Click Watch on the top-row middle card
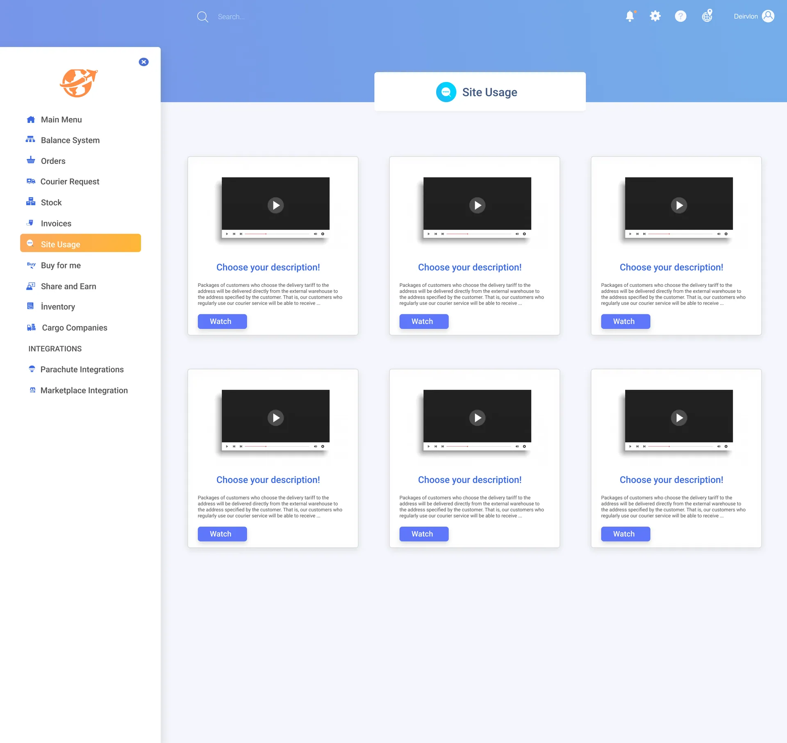Viewport: 787px width, 743px height. pos(424,322)
